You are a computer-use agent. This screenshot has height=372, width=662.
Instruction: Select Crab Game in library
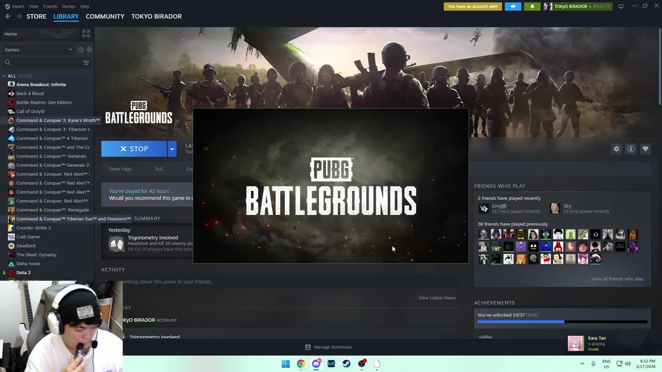(x=28, y=237)
